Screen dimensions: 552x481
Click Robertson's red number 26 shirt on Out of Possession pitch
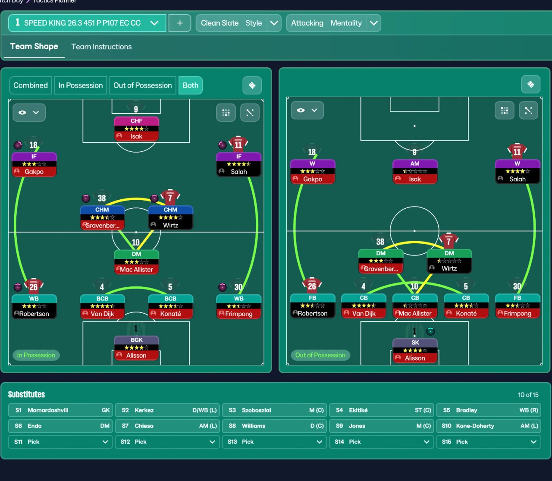[x=312, y=286]
